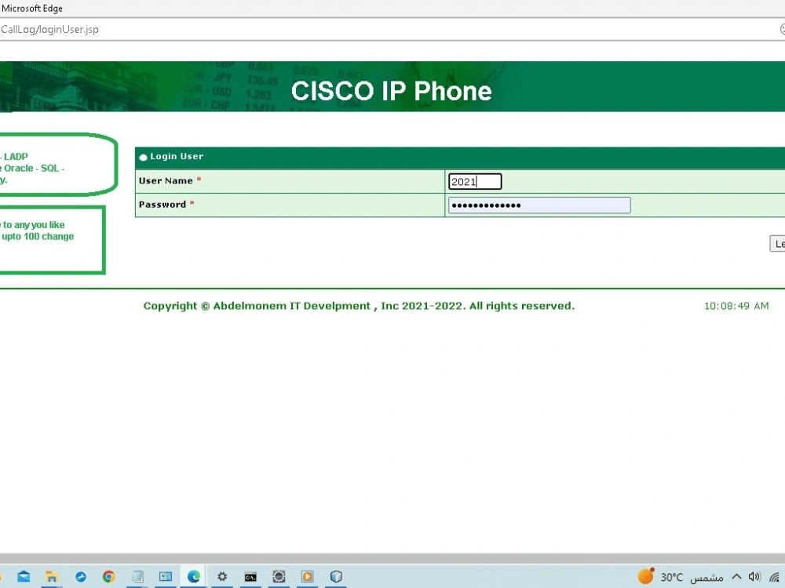The height and width of the screenshot is (588, 785).
Task: Open the Command Prompt taskbar icon
Action: click(250, 577)
